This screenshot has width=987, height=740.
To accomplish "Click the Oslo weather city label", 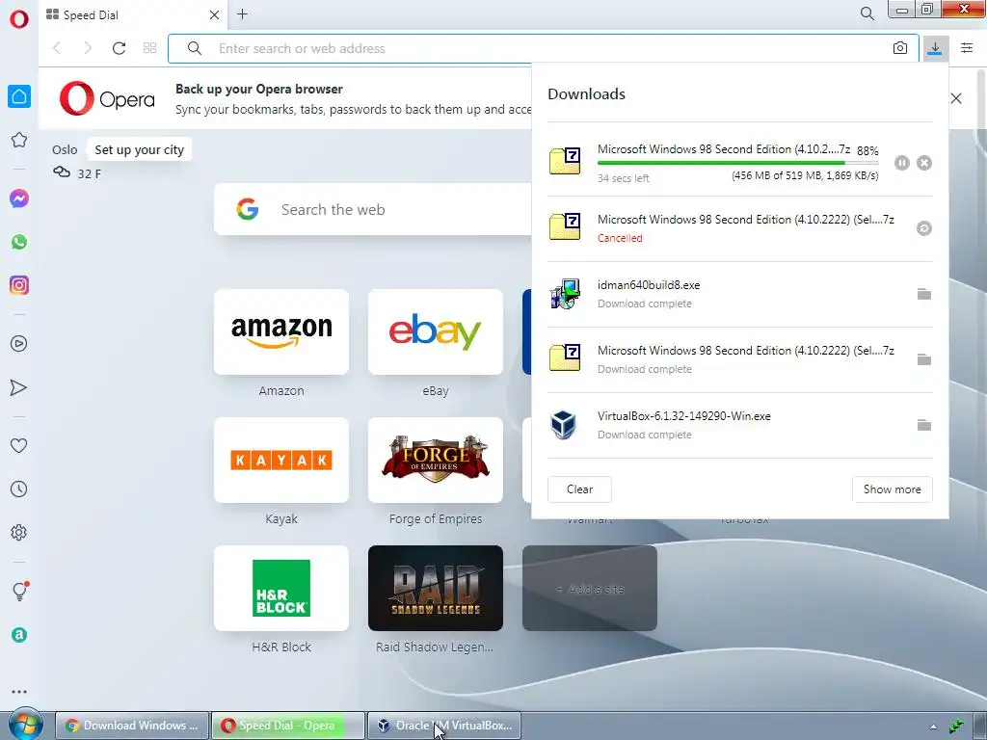I will [65, 149].
